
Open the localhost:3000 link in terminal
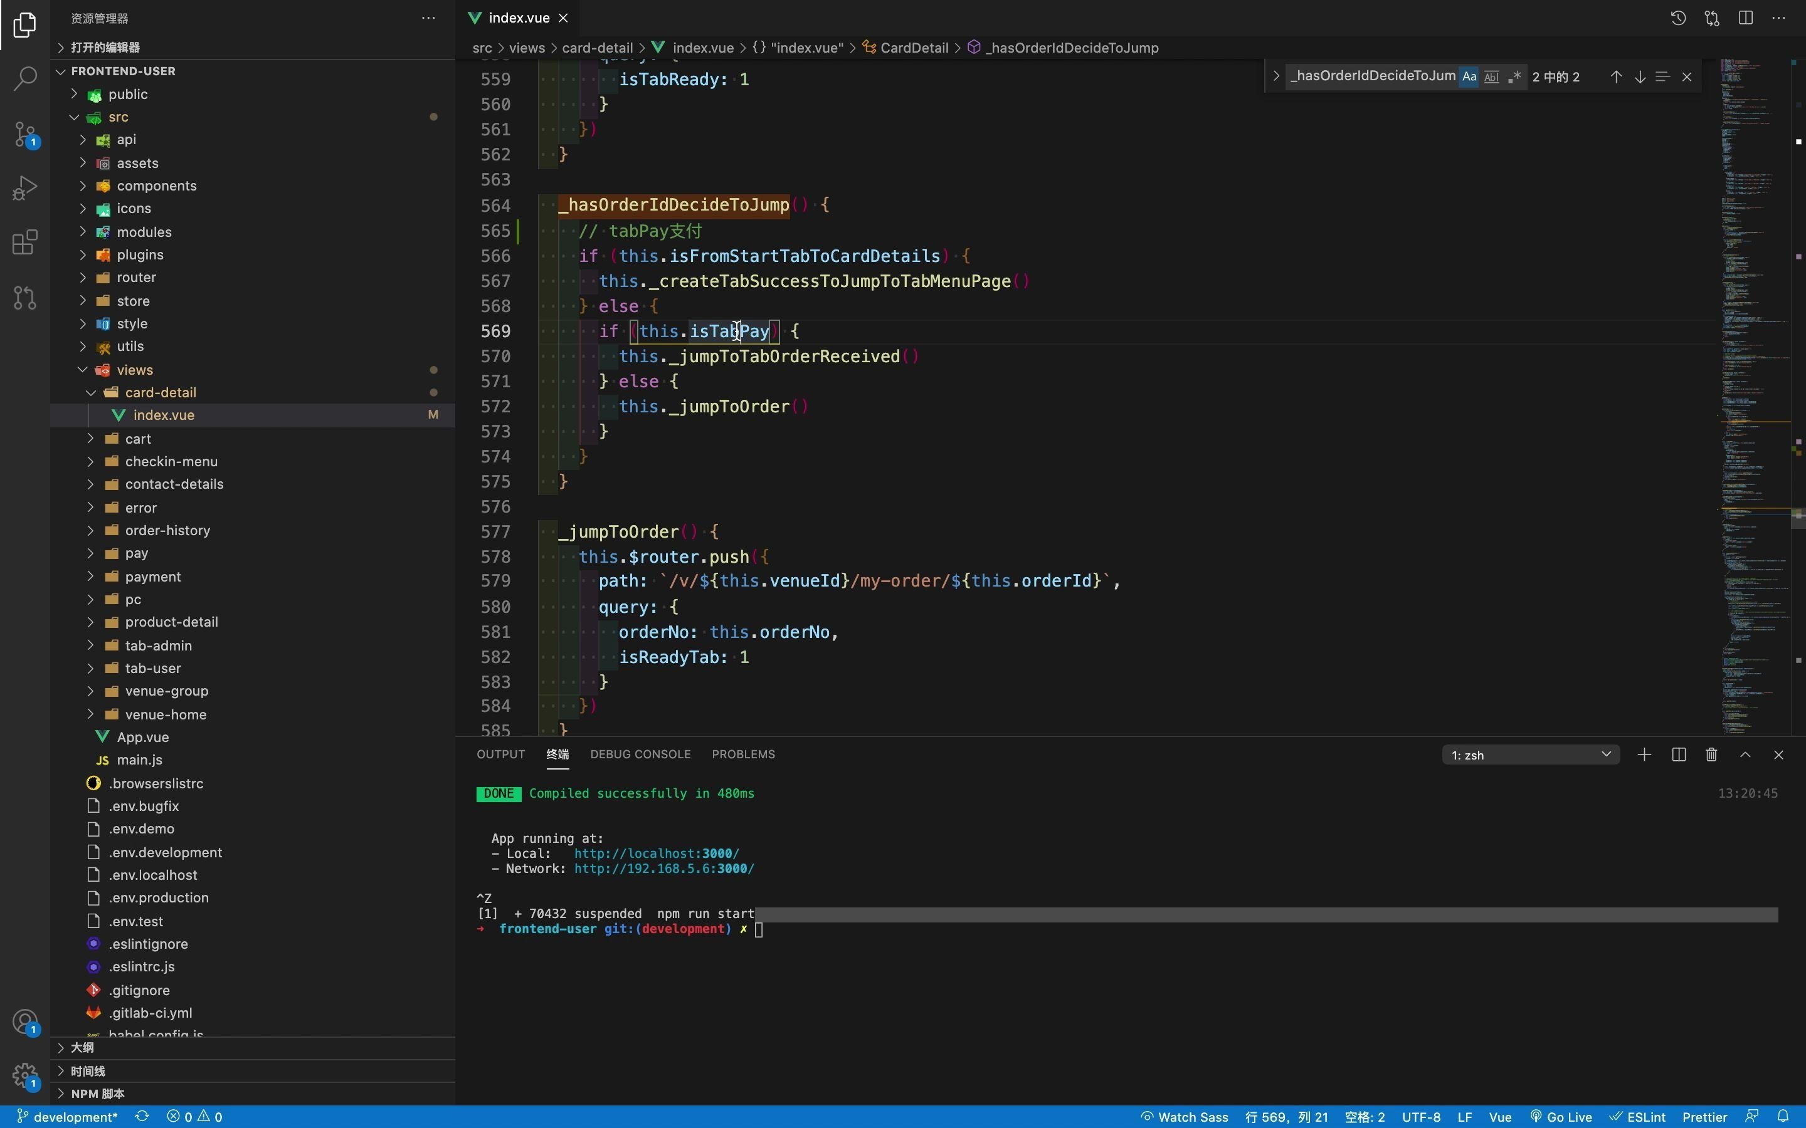click(x=657, y=854)
